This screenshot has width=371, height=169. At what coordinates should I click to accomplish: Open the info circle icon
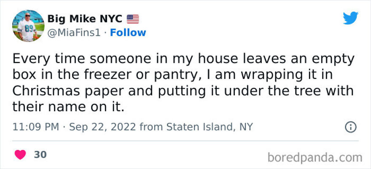coord(351,127)
